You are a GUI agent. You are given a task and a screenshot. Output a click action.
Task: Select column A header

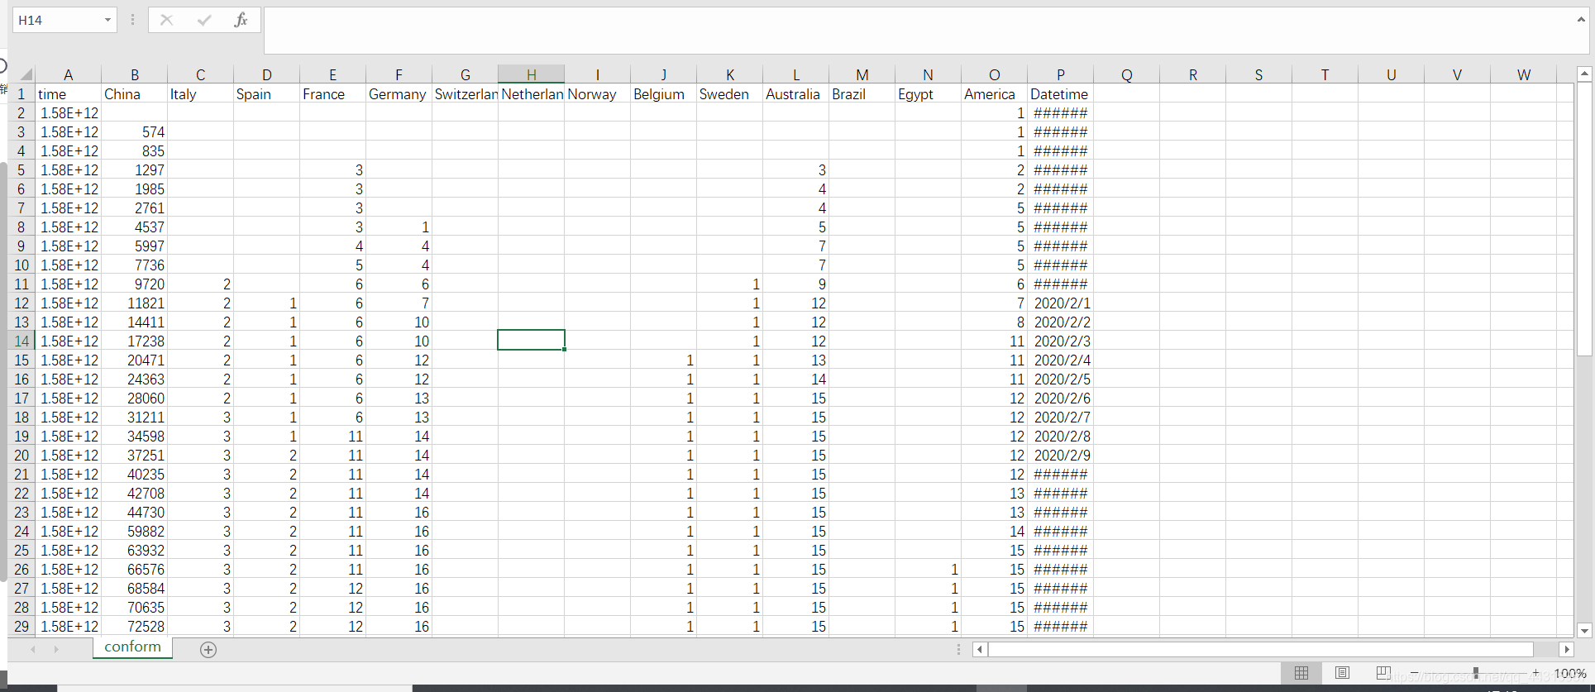pyautogui.click(x=68, y=74)
